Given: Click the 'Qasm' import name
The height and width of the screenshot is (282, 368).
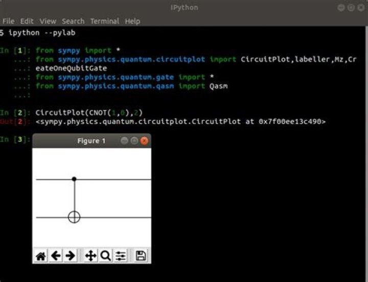Looking at the screenshot, I should (x=219, y=86).
